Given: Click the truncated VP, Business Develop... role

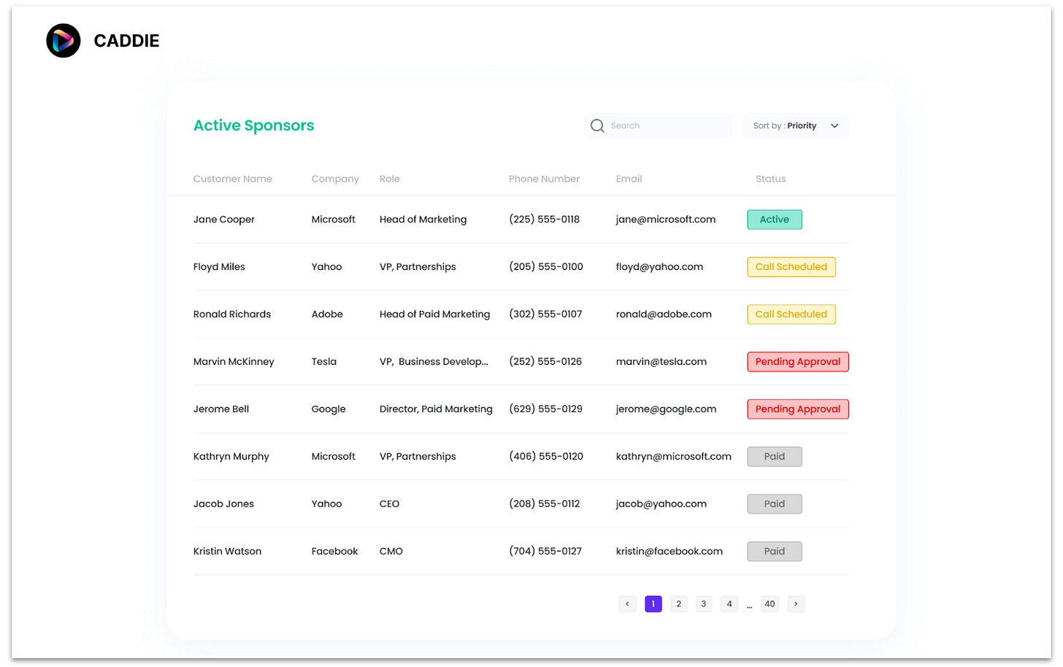Looking at the screenshot, I should [x=434, y=362].
